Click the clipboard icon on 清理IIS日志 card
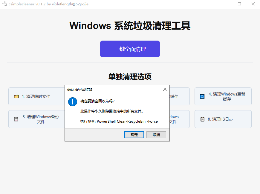This screenshot has width=260, height=194. 202,119
